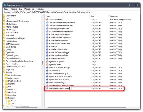Screen dimensions: 143x112
Task: Select the Lock Screen key
Action: 11,16
